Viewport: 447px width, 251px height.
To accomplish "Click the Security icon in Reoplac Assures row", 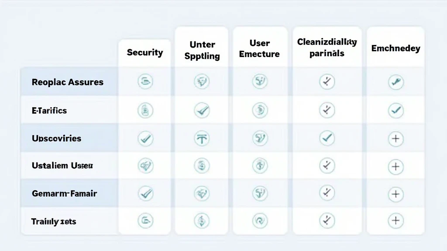I will pyautogui.click(x=145, y=81).
